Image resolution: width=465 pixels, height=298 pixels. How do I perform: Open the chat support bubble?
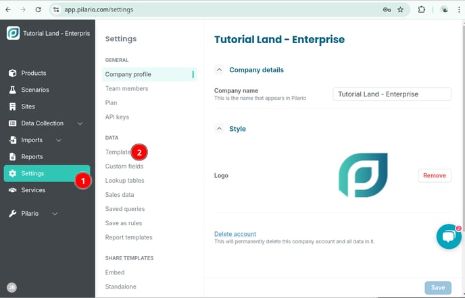[x=449, y=237]
